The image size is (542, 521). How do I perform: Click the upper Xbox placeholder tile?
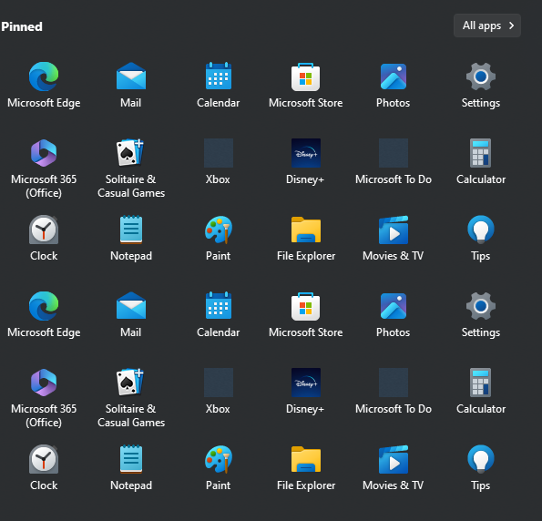(x=219, y=153)
